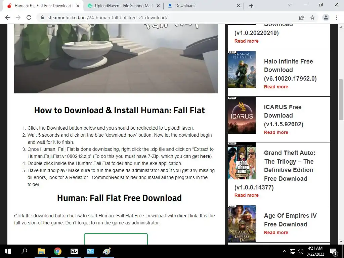
Task: Click the padlock site info icon
Action: (42, 17)
